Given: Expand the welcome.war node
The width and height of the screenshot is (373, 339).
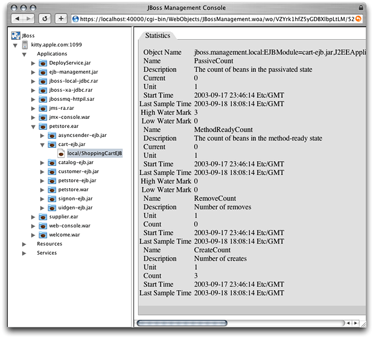Looking at the screenshot, I should (x=33, y=235).
